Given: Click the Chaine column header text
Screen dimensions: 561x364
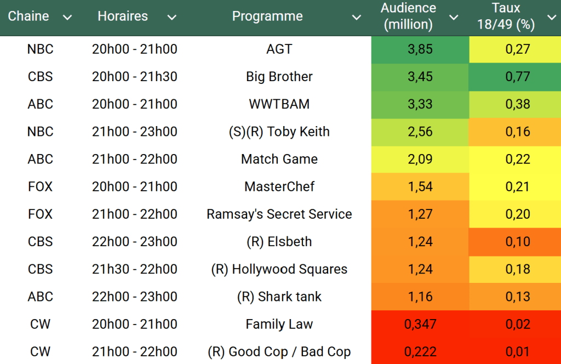Looking at the screenshot, I should 28,16.
